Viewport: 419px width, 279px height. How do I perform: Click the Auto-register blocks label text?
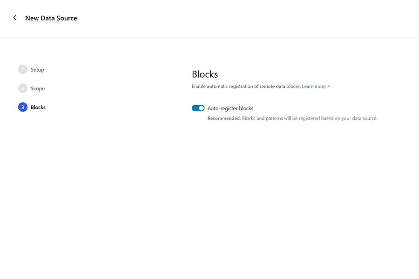231,108
